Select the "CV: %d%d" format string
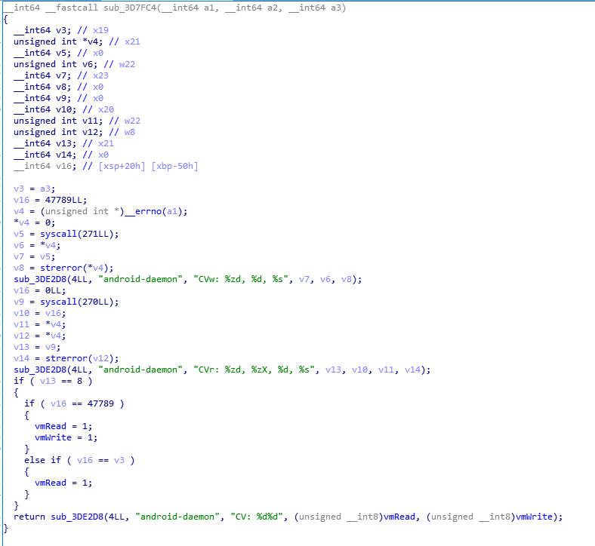The height and width of the screenshot is (546, 595). tap(257, 517)
